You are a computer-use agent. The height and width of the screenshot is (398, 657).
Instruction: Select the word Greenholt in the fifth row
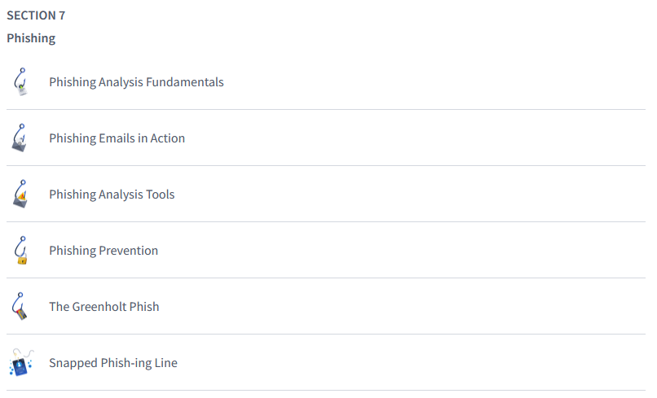coord(100,307)
